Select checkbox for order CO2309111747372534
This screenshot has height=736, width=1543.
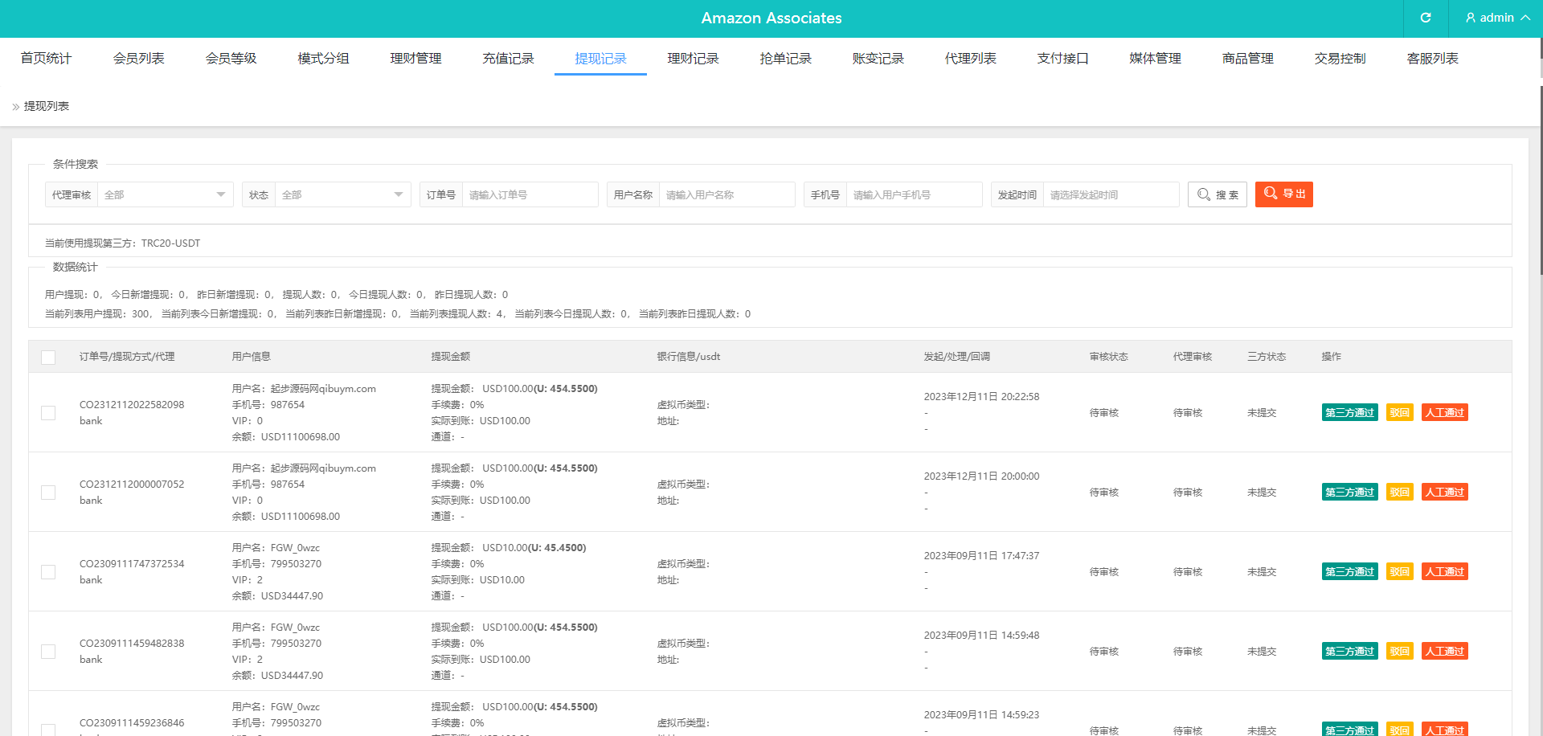tap(48, 572)
